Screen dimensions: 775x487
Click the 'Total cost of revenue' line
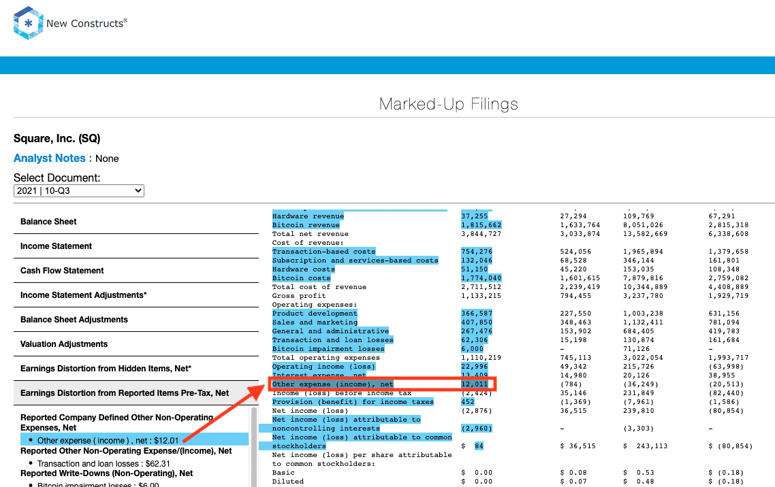point(319,287)
